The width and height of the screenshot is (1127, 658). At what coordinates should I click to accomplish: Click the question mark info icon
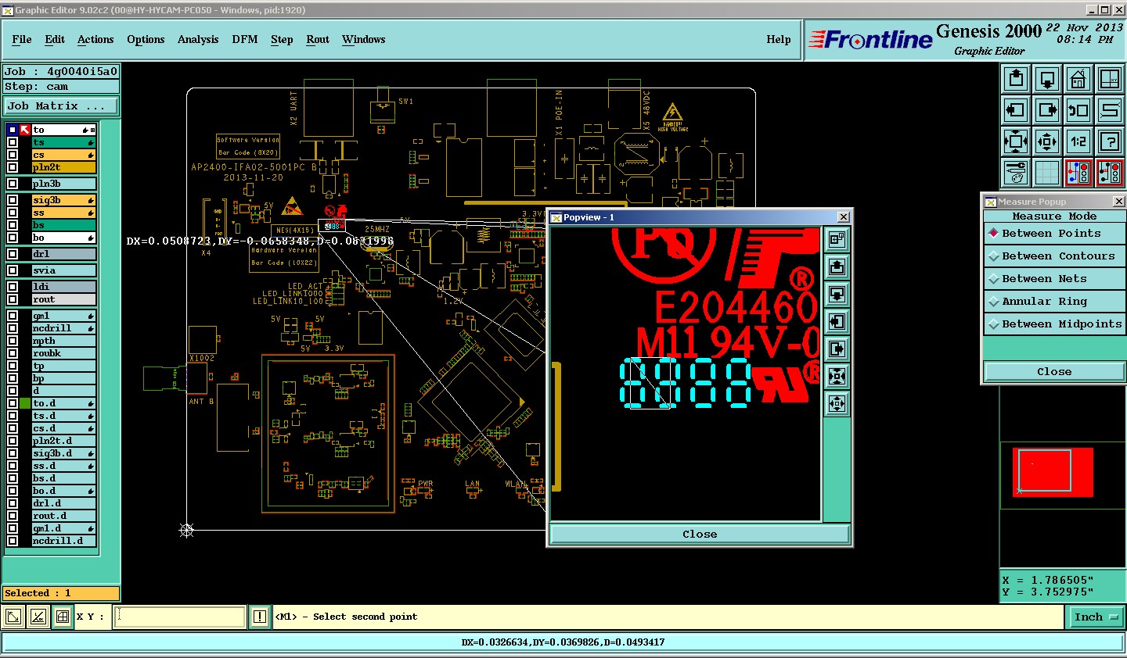pos(1110,141)
